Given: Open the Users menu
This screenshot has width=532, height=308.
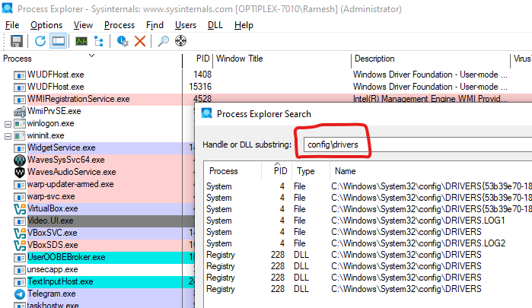Looking at the screenshot, I should (x=186, y=25).
